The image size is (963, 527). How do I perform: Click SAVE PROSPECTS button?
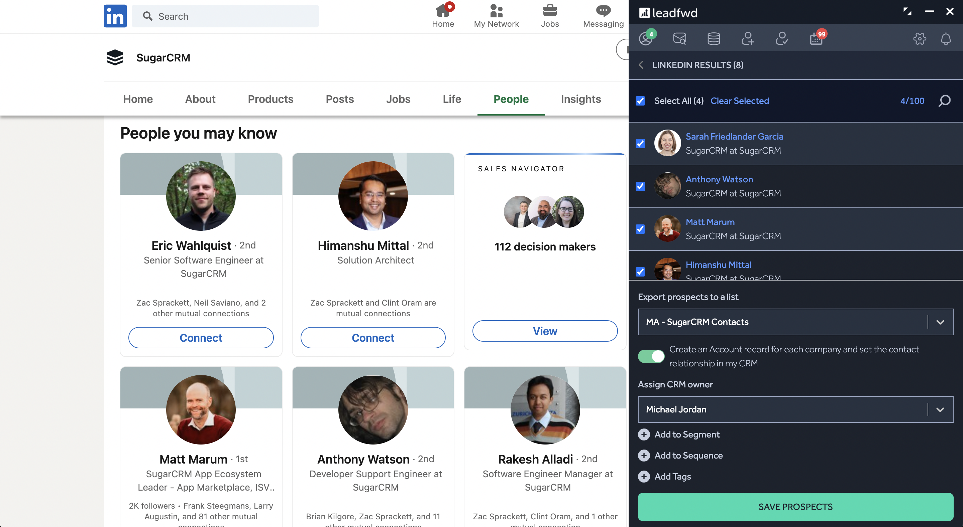(795, 506)
